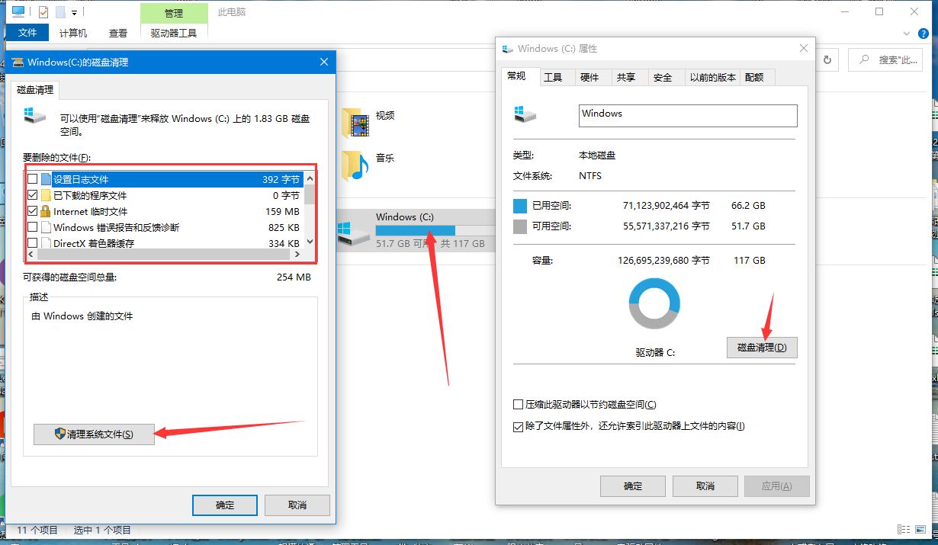Expand the ribbon with the chevron arrow
The image size is (938, 545).
click(x=907, y=33)
